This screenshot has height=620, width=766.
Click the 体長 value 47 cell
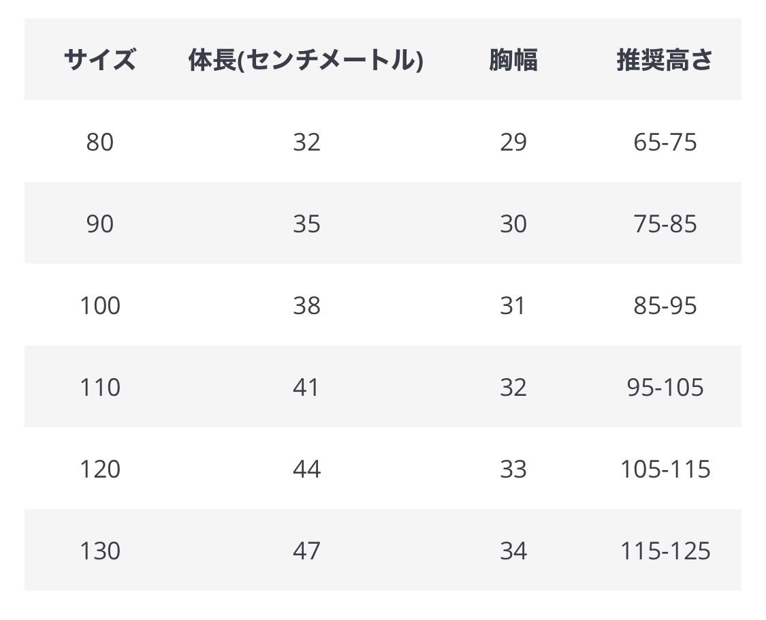tap(306, 551)
